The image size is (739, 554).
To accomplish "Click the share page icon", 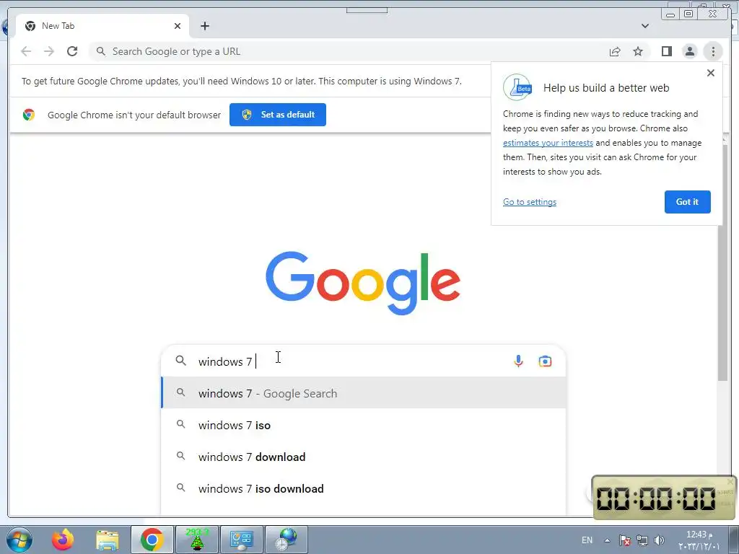I will (615, 51).
